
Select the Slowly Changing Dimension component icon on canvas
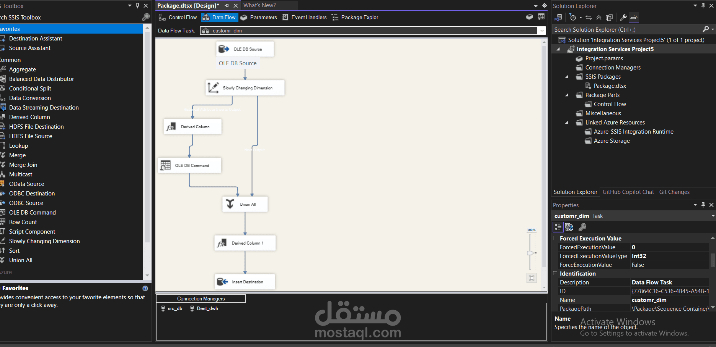pos(213,88)
